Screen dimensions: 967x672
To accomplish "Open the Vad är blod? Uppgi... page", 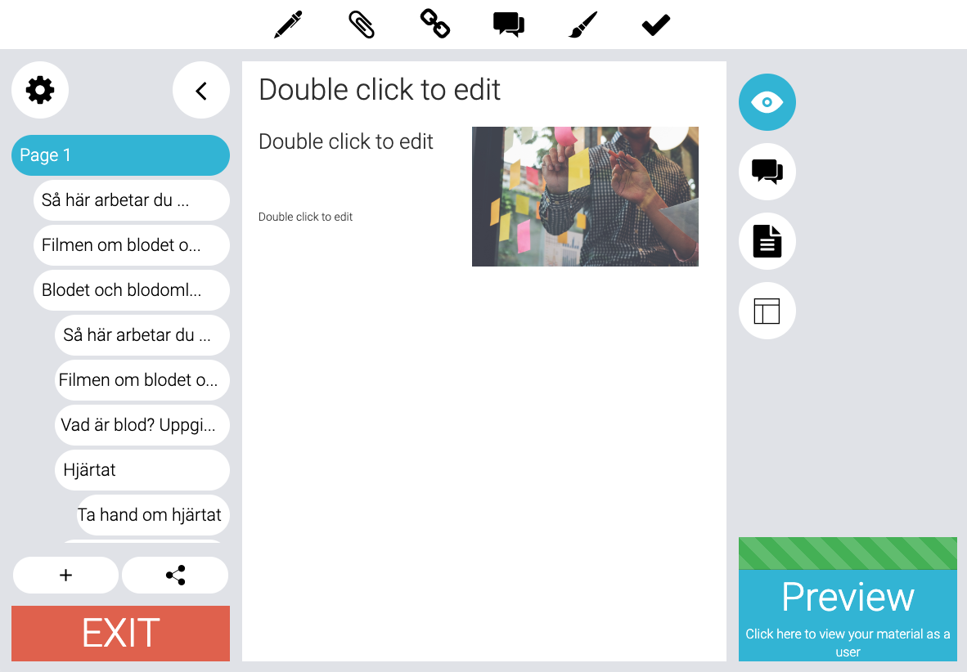I will [x=142, y=425].
